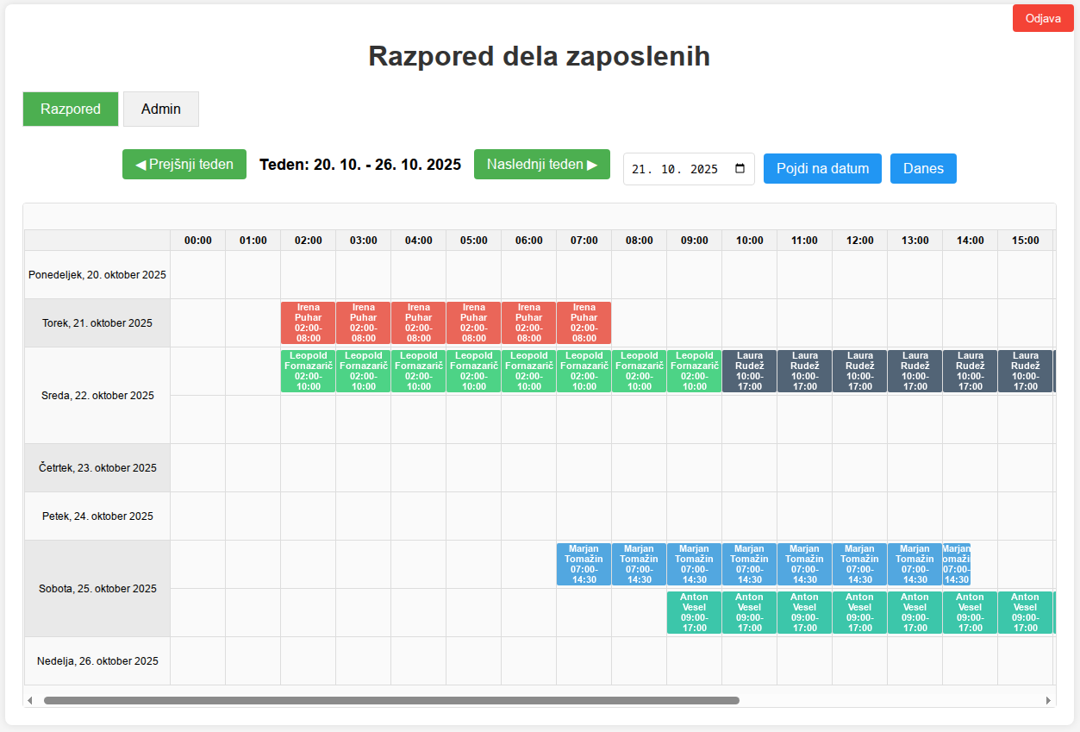Advance using Naslednji teden button
Viewport: 1080px width, 732px height.
541,164
